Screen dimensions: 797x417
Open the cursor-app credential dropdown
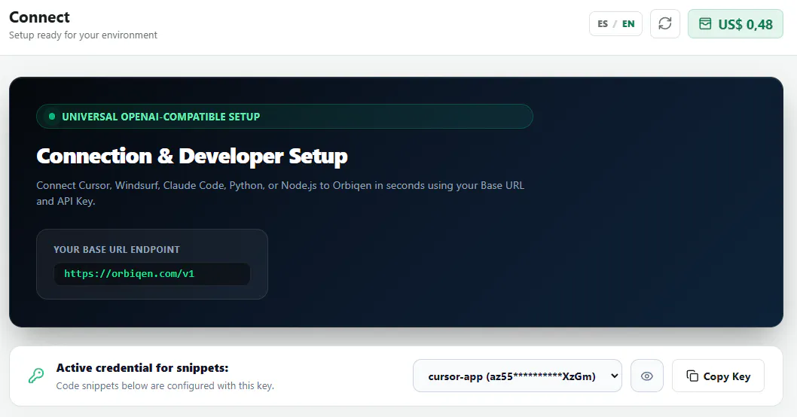coord(517,376)
